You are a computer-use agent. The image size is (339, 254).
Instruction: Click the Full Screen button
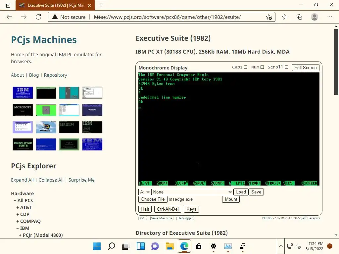tap(306, 67)
